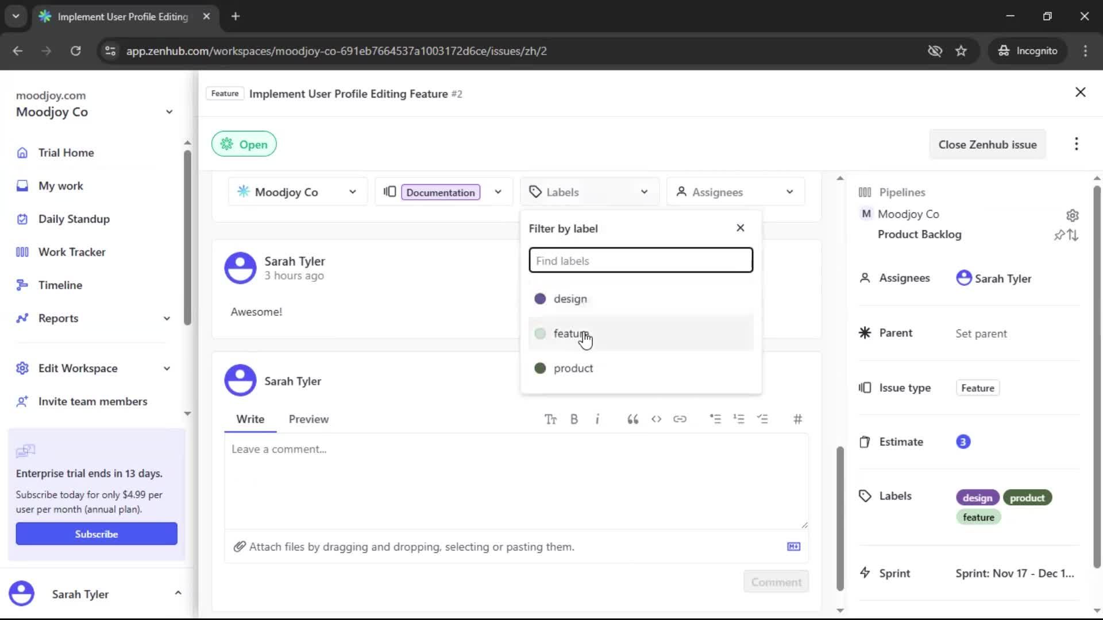Open the Documentation pipeline dropdown

tap(498, 192)
